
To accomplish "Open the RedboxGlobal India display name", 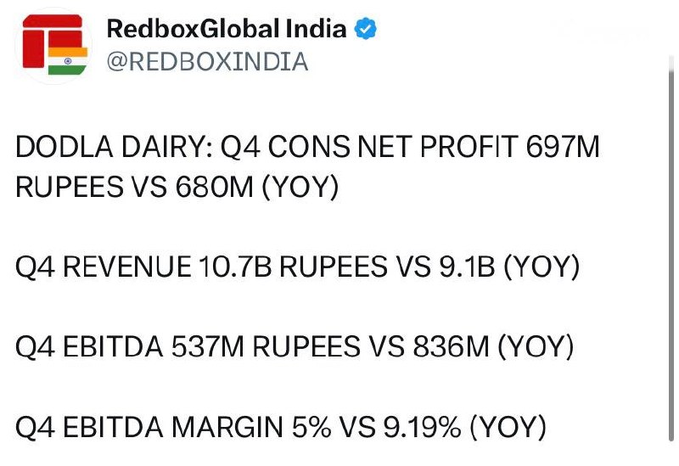I will coord(227,29).
